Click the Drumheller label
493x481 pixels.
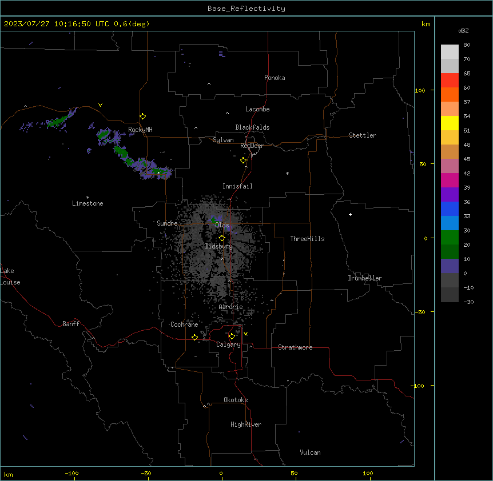(x=365, y=278)
